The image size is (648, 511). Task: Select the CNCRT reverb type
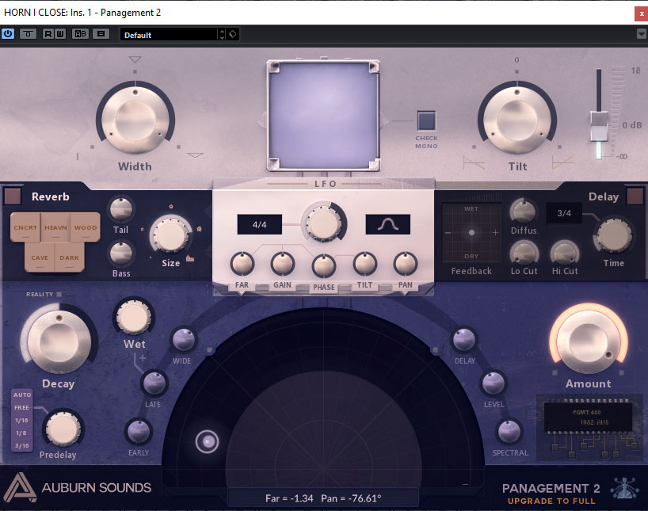point(25,227)
